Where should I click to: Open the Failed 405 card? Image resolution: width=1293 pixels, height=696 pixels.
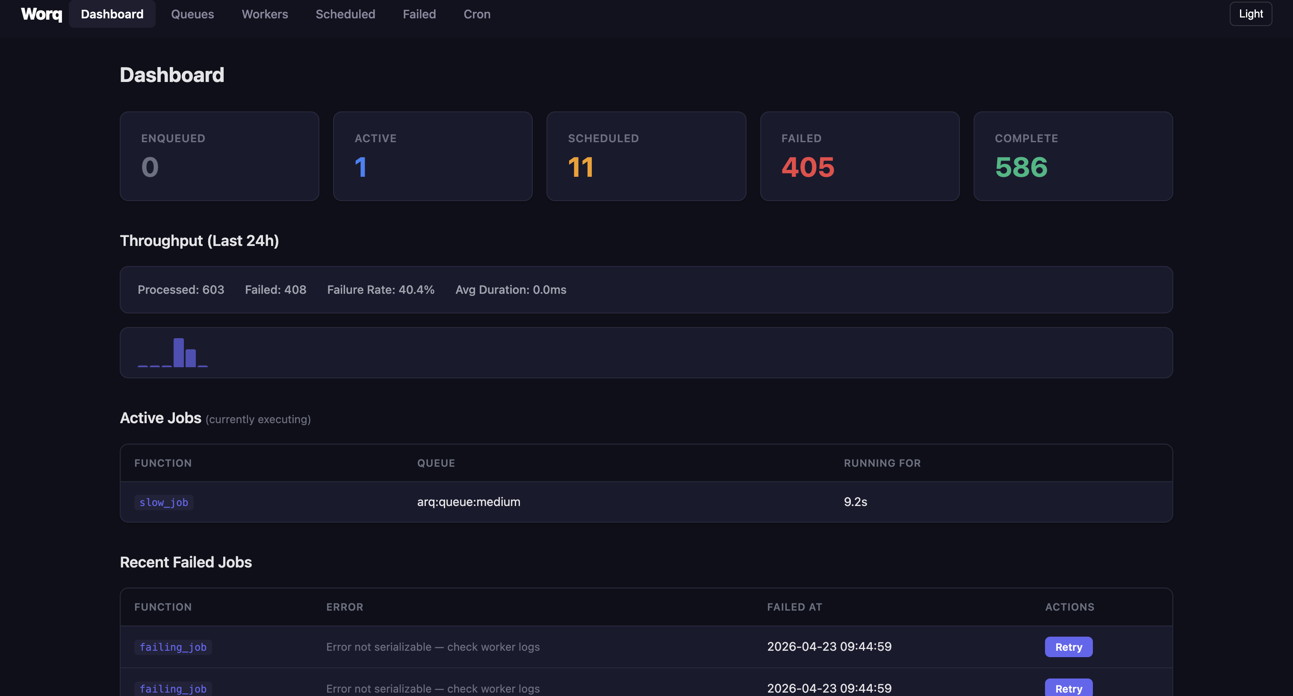(x=860, y=156)
